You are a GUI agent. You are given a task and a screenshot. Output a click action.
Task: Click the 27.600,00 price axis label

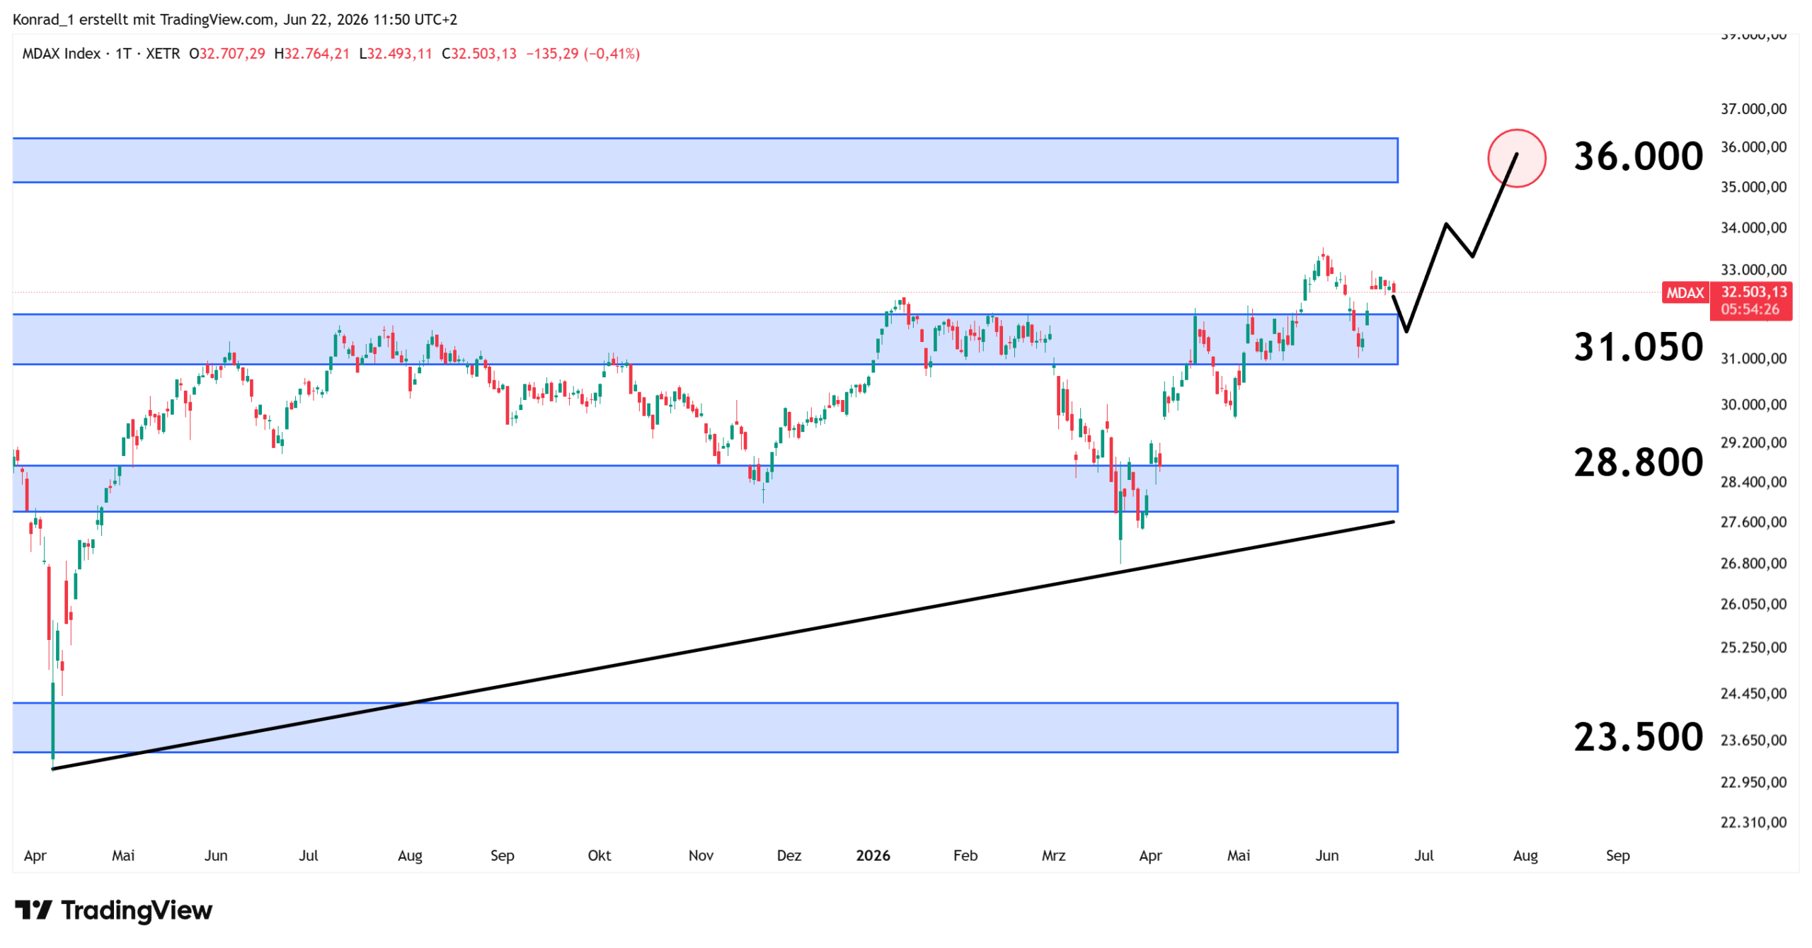1753,522
